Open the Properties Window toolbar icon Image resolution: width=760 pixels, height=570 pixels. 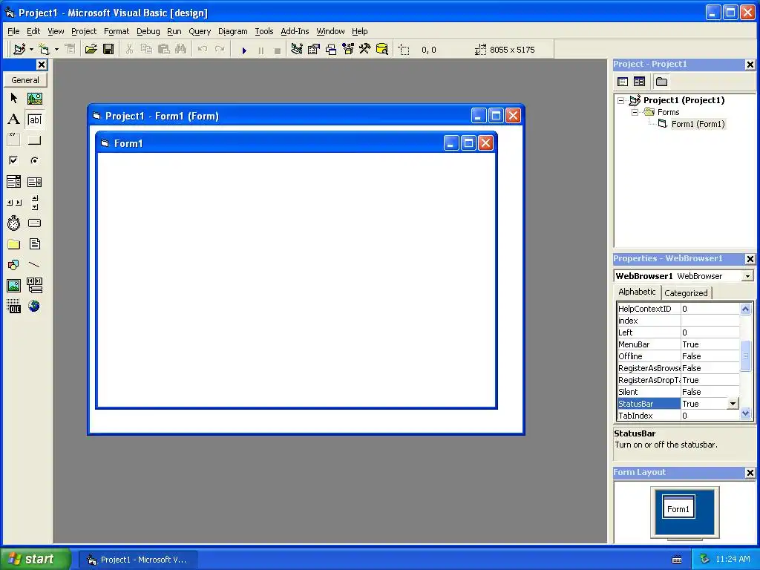coord(314,50)
